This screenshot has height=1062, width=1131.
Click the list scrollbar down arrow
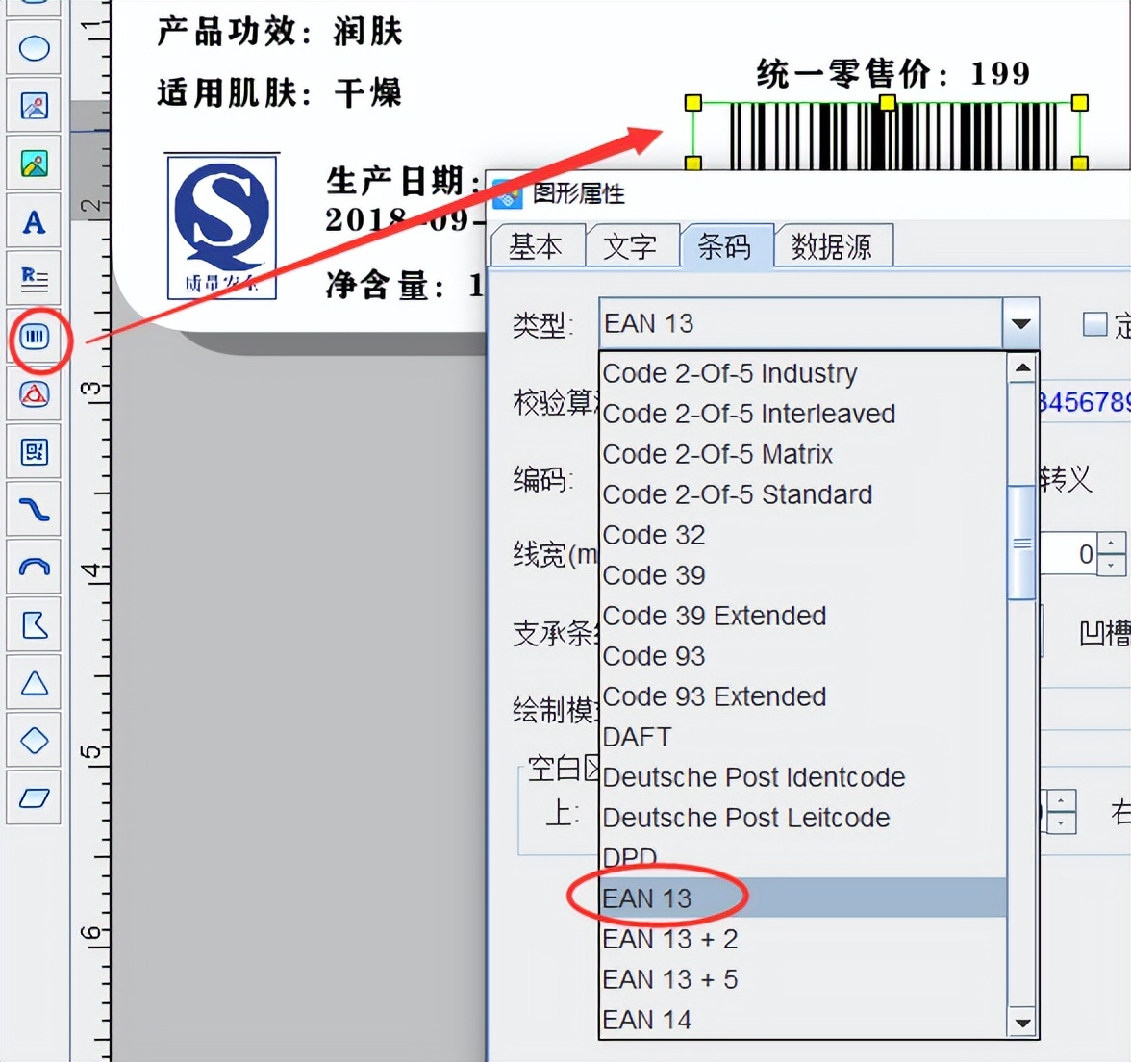click(1022, 1023)
